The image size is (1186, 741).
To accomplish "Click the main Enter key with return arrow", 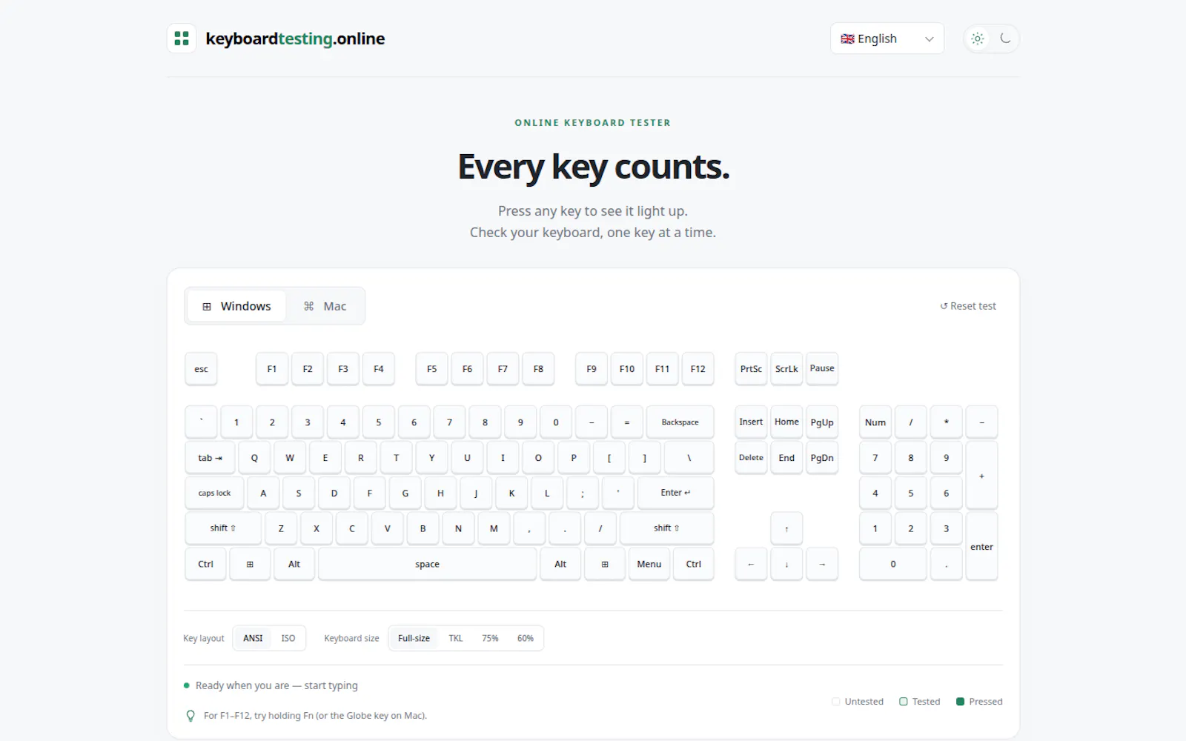I will tap(675, 493).
